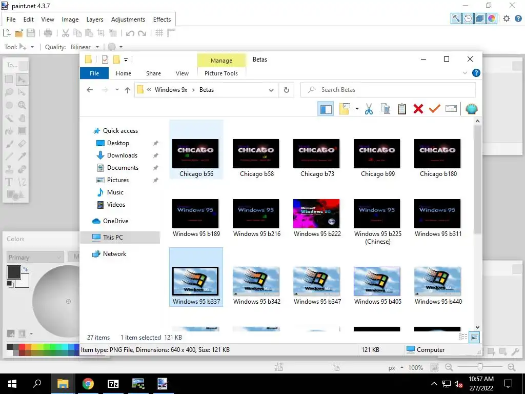Click the primary color swatch in Colors panel

tap(13, 273)
